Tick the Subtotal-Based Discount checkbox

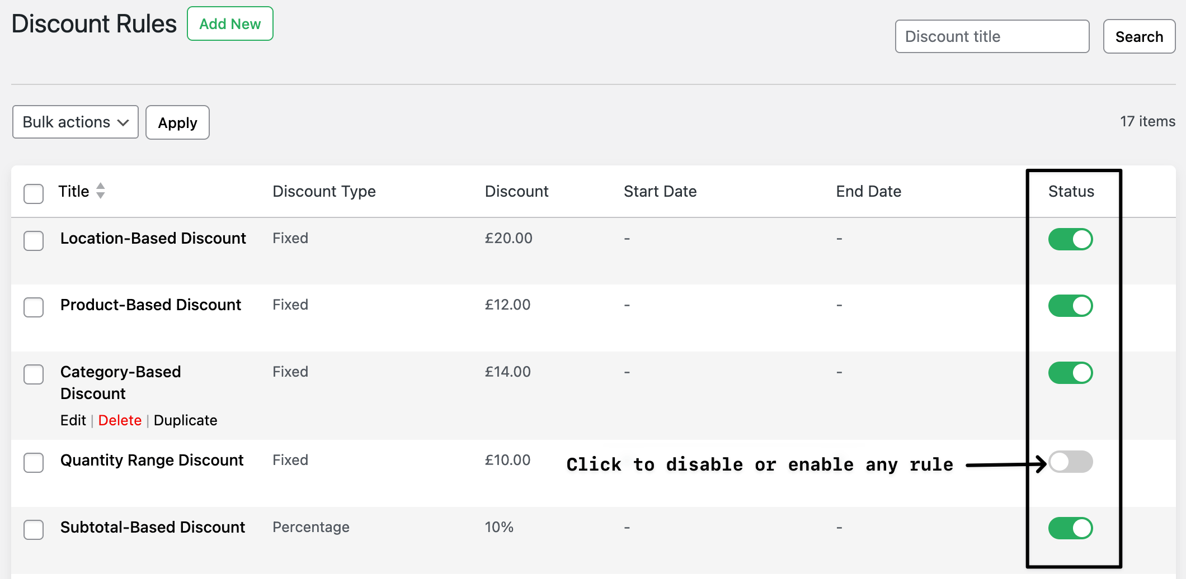point(34,530)
